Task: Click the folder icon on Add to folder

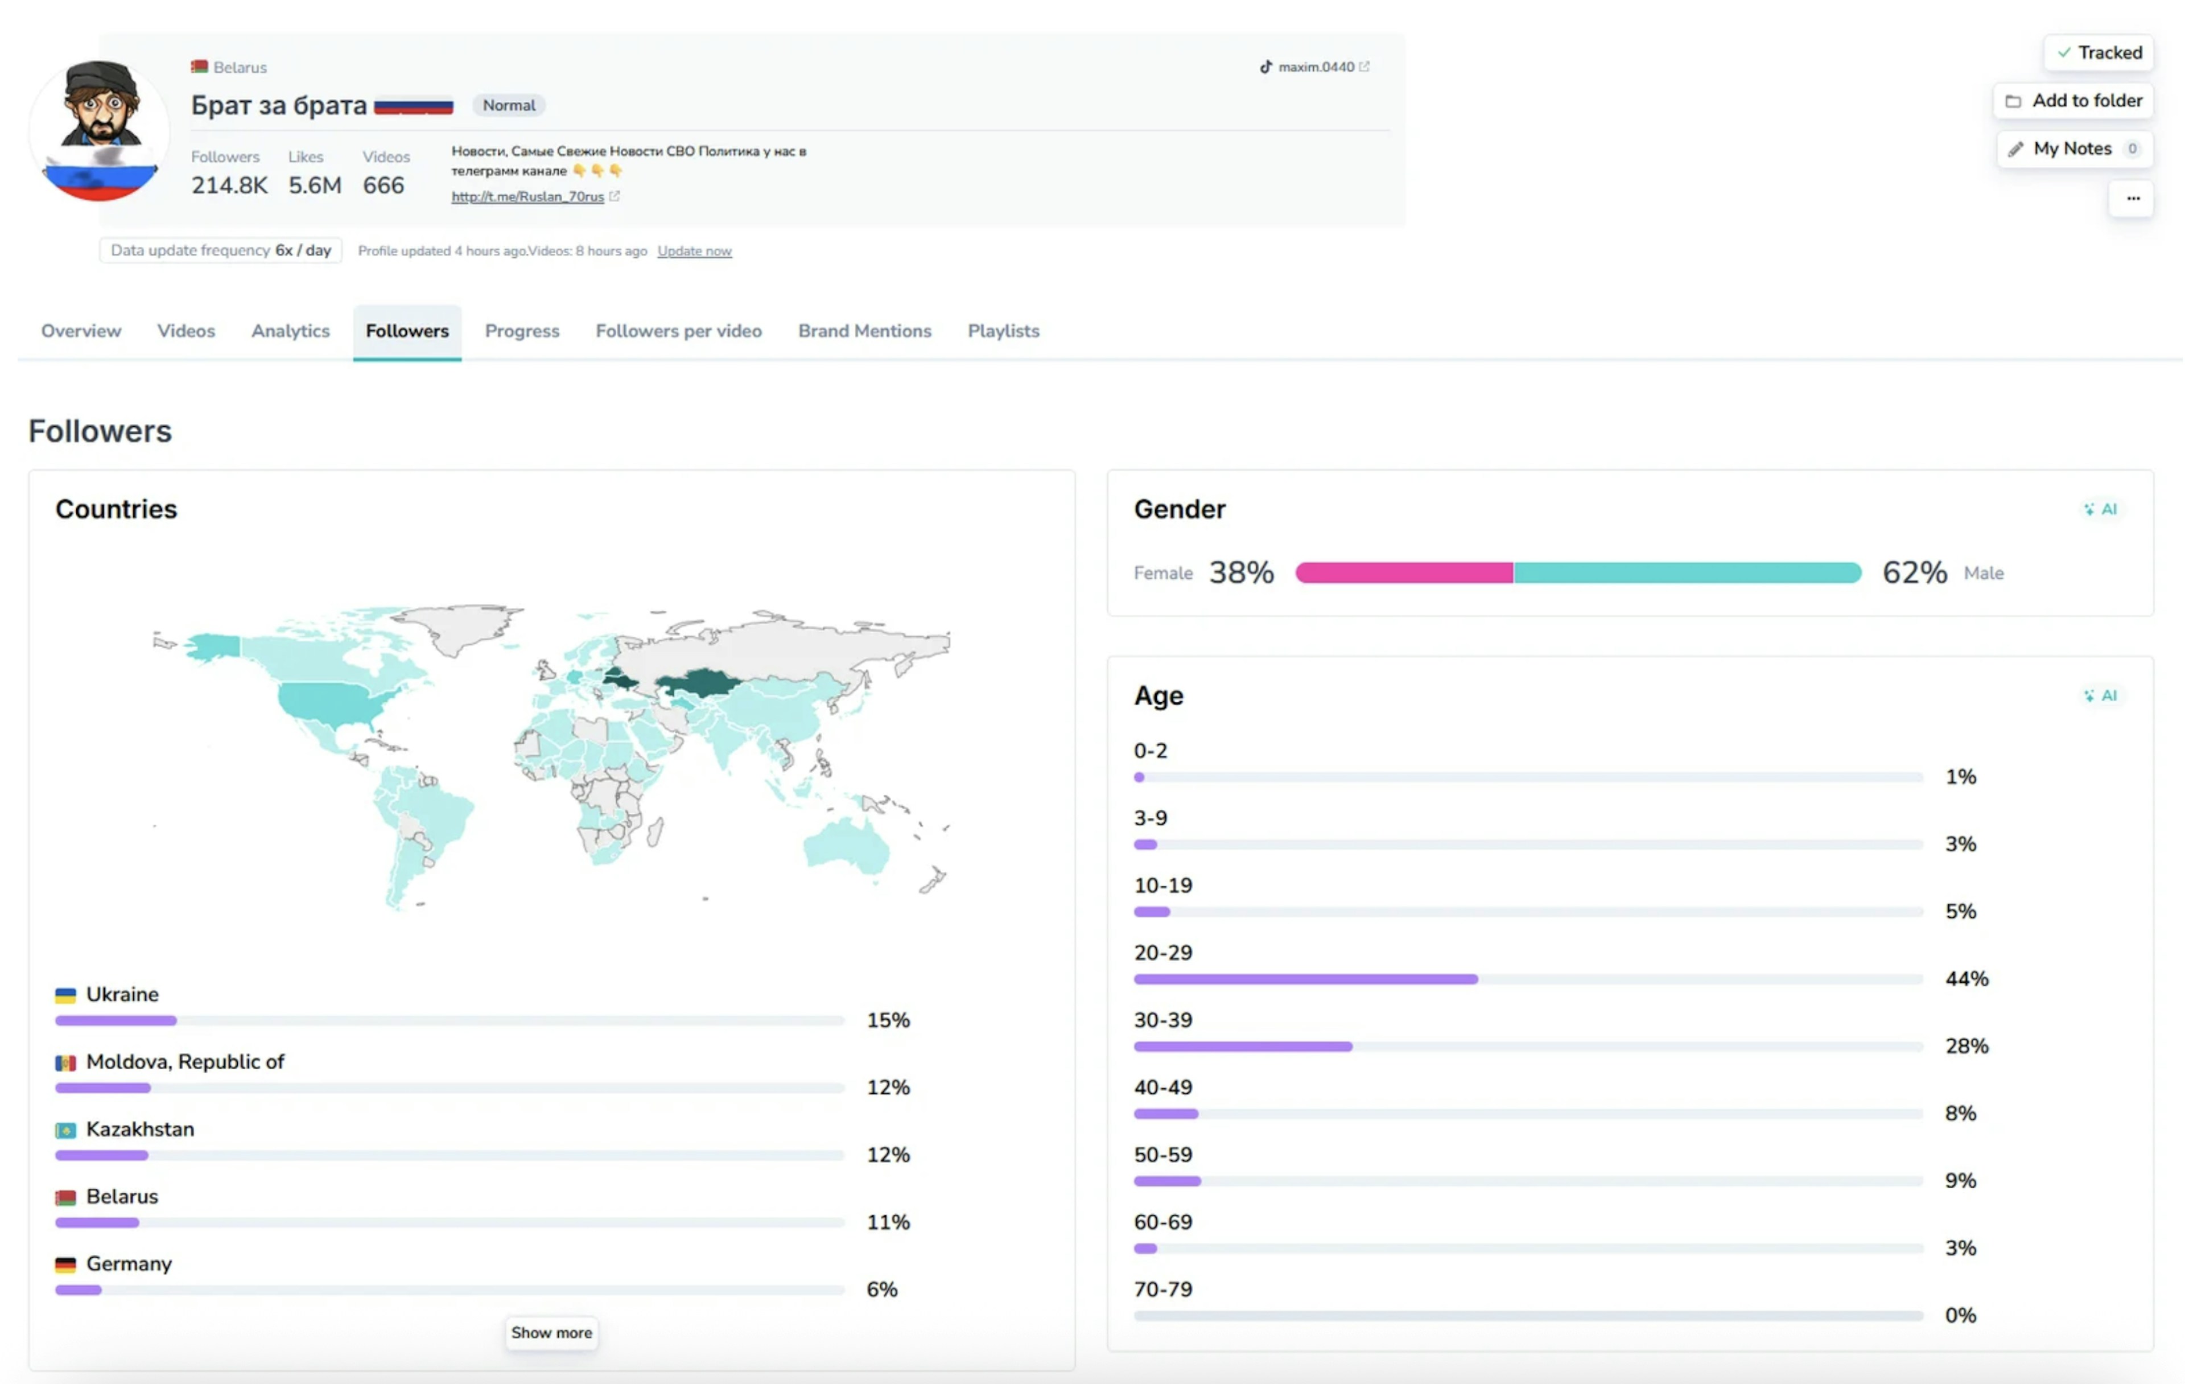Action: click(x=2013, y=102)
